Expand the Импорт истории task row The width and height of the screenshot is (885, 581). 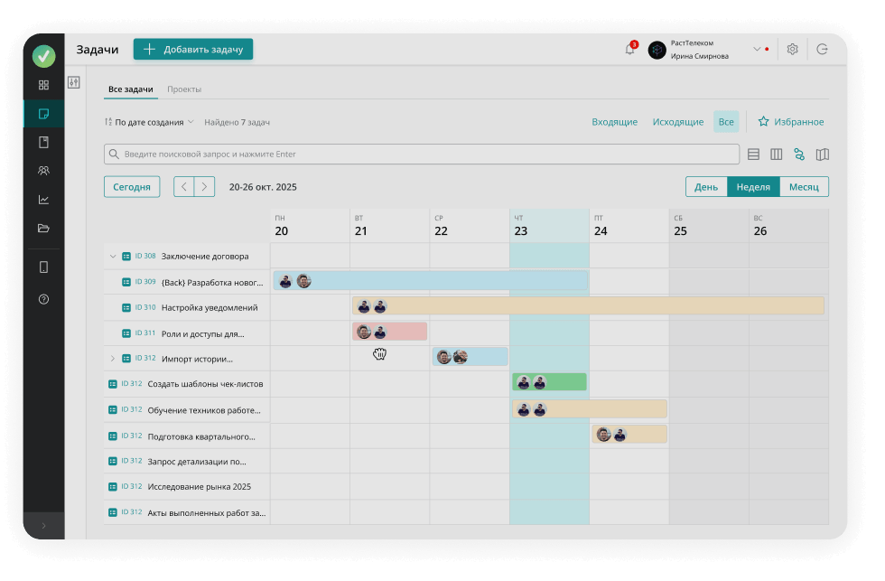(x=113, y=359)
